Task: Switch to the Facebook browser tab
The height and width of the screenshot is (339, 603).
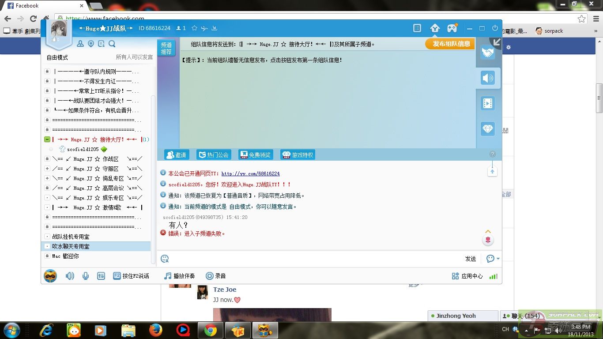Action: click(26, 6)
